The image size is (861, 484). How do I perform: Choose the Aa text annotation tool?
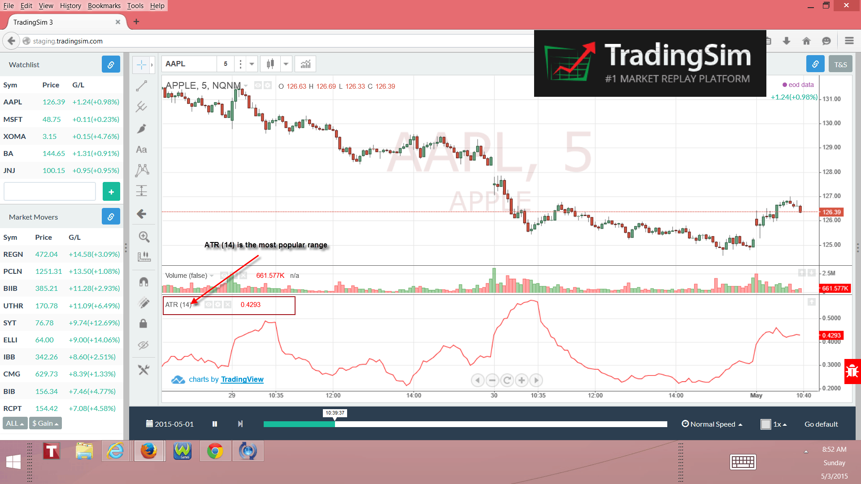point(142,150)
